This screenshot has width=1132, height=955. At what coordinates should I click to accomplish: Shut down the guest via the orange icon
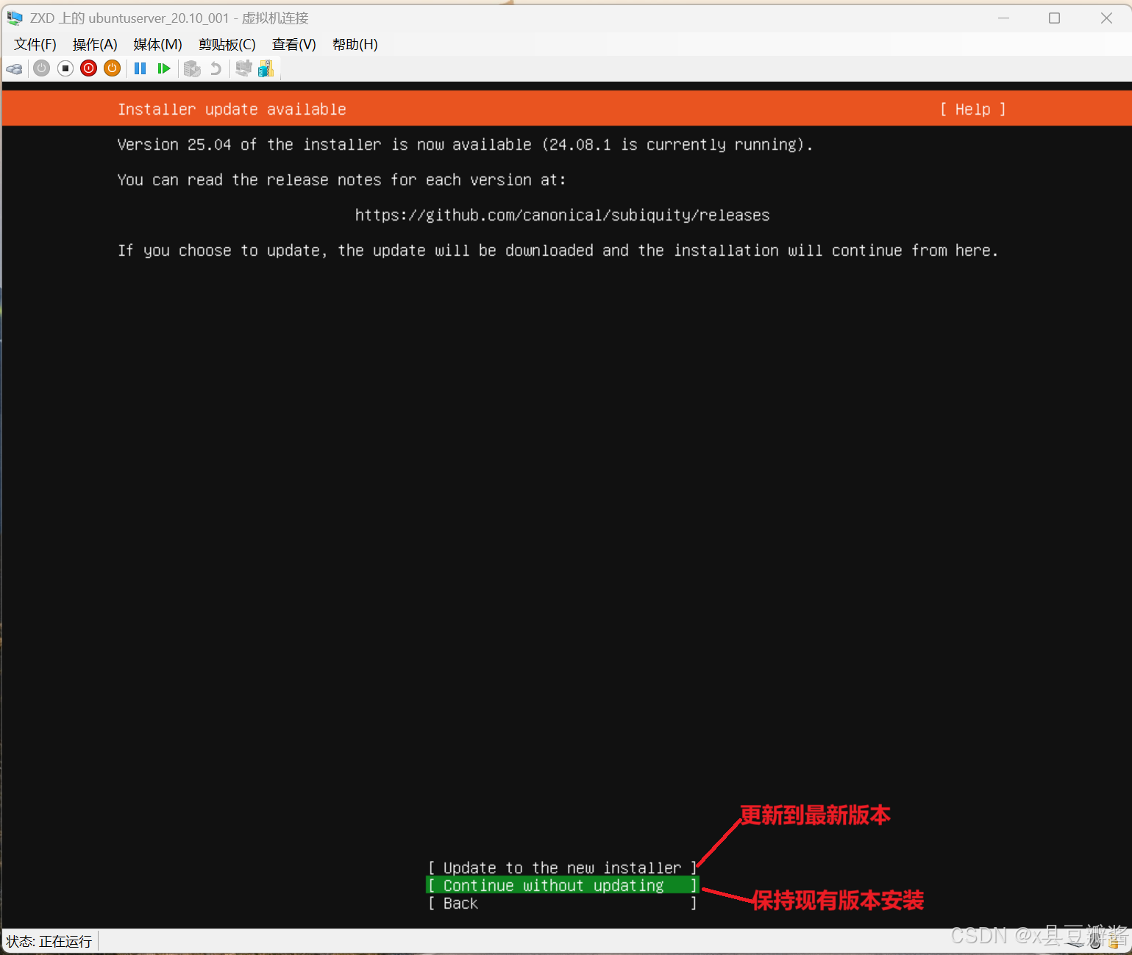point(112,68)
